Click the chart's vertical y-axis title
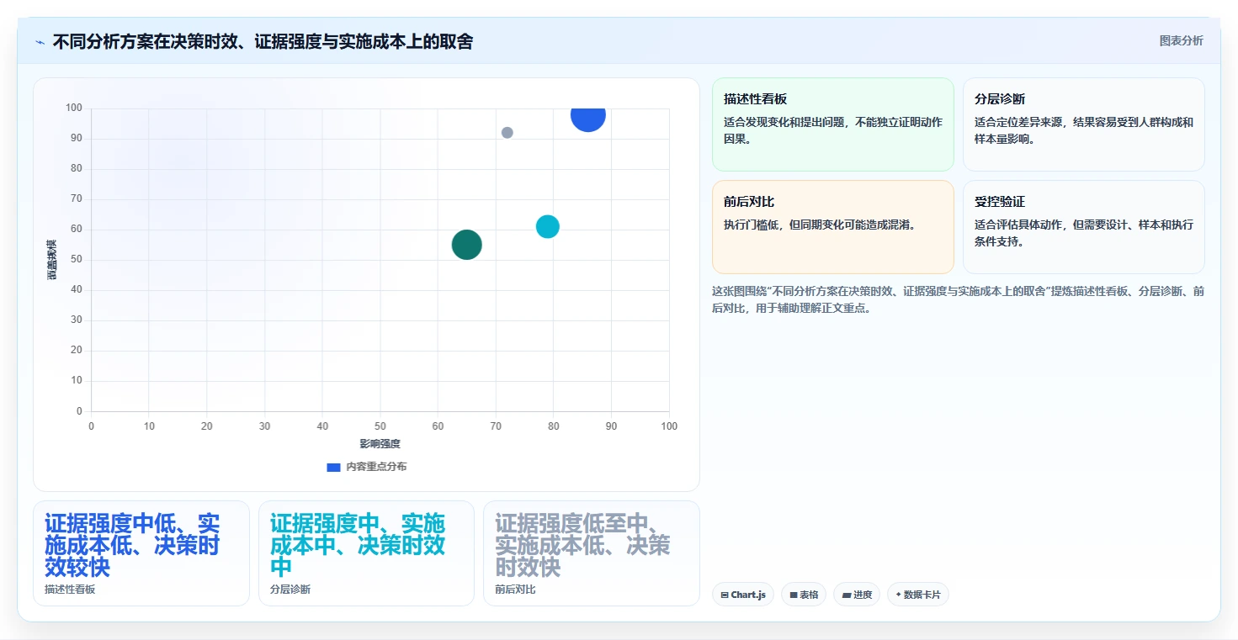The height and width of the screenshot is (640, 1238). (x=52, y=260)
